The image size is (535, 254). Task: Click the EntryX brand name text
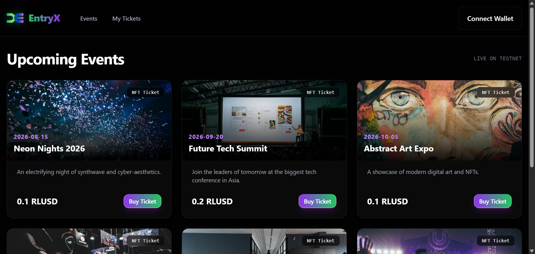tap(44, 18)
